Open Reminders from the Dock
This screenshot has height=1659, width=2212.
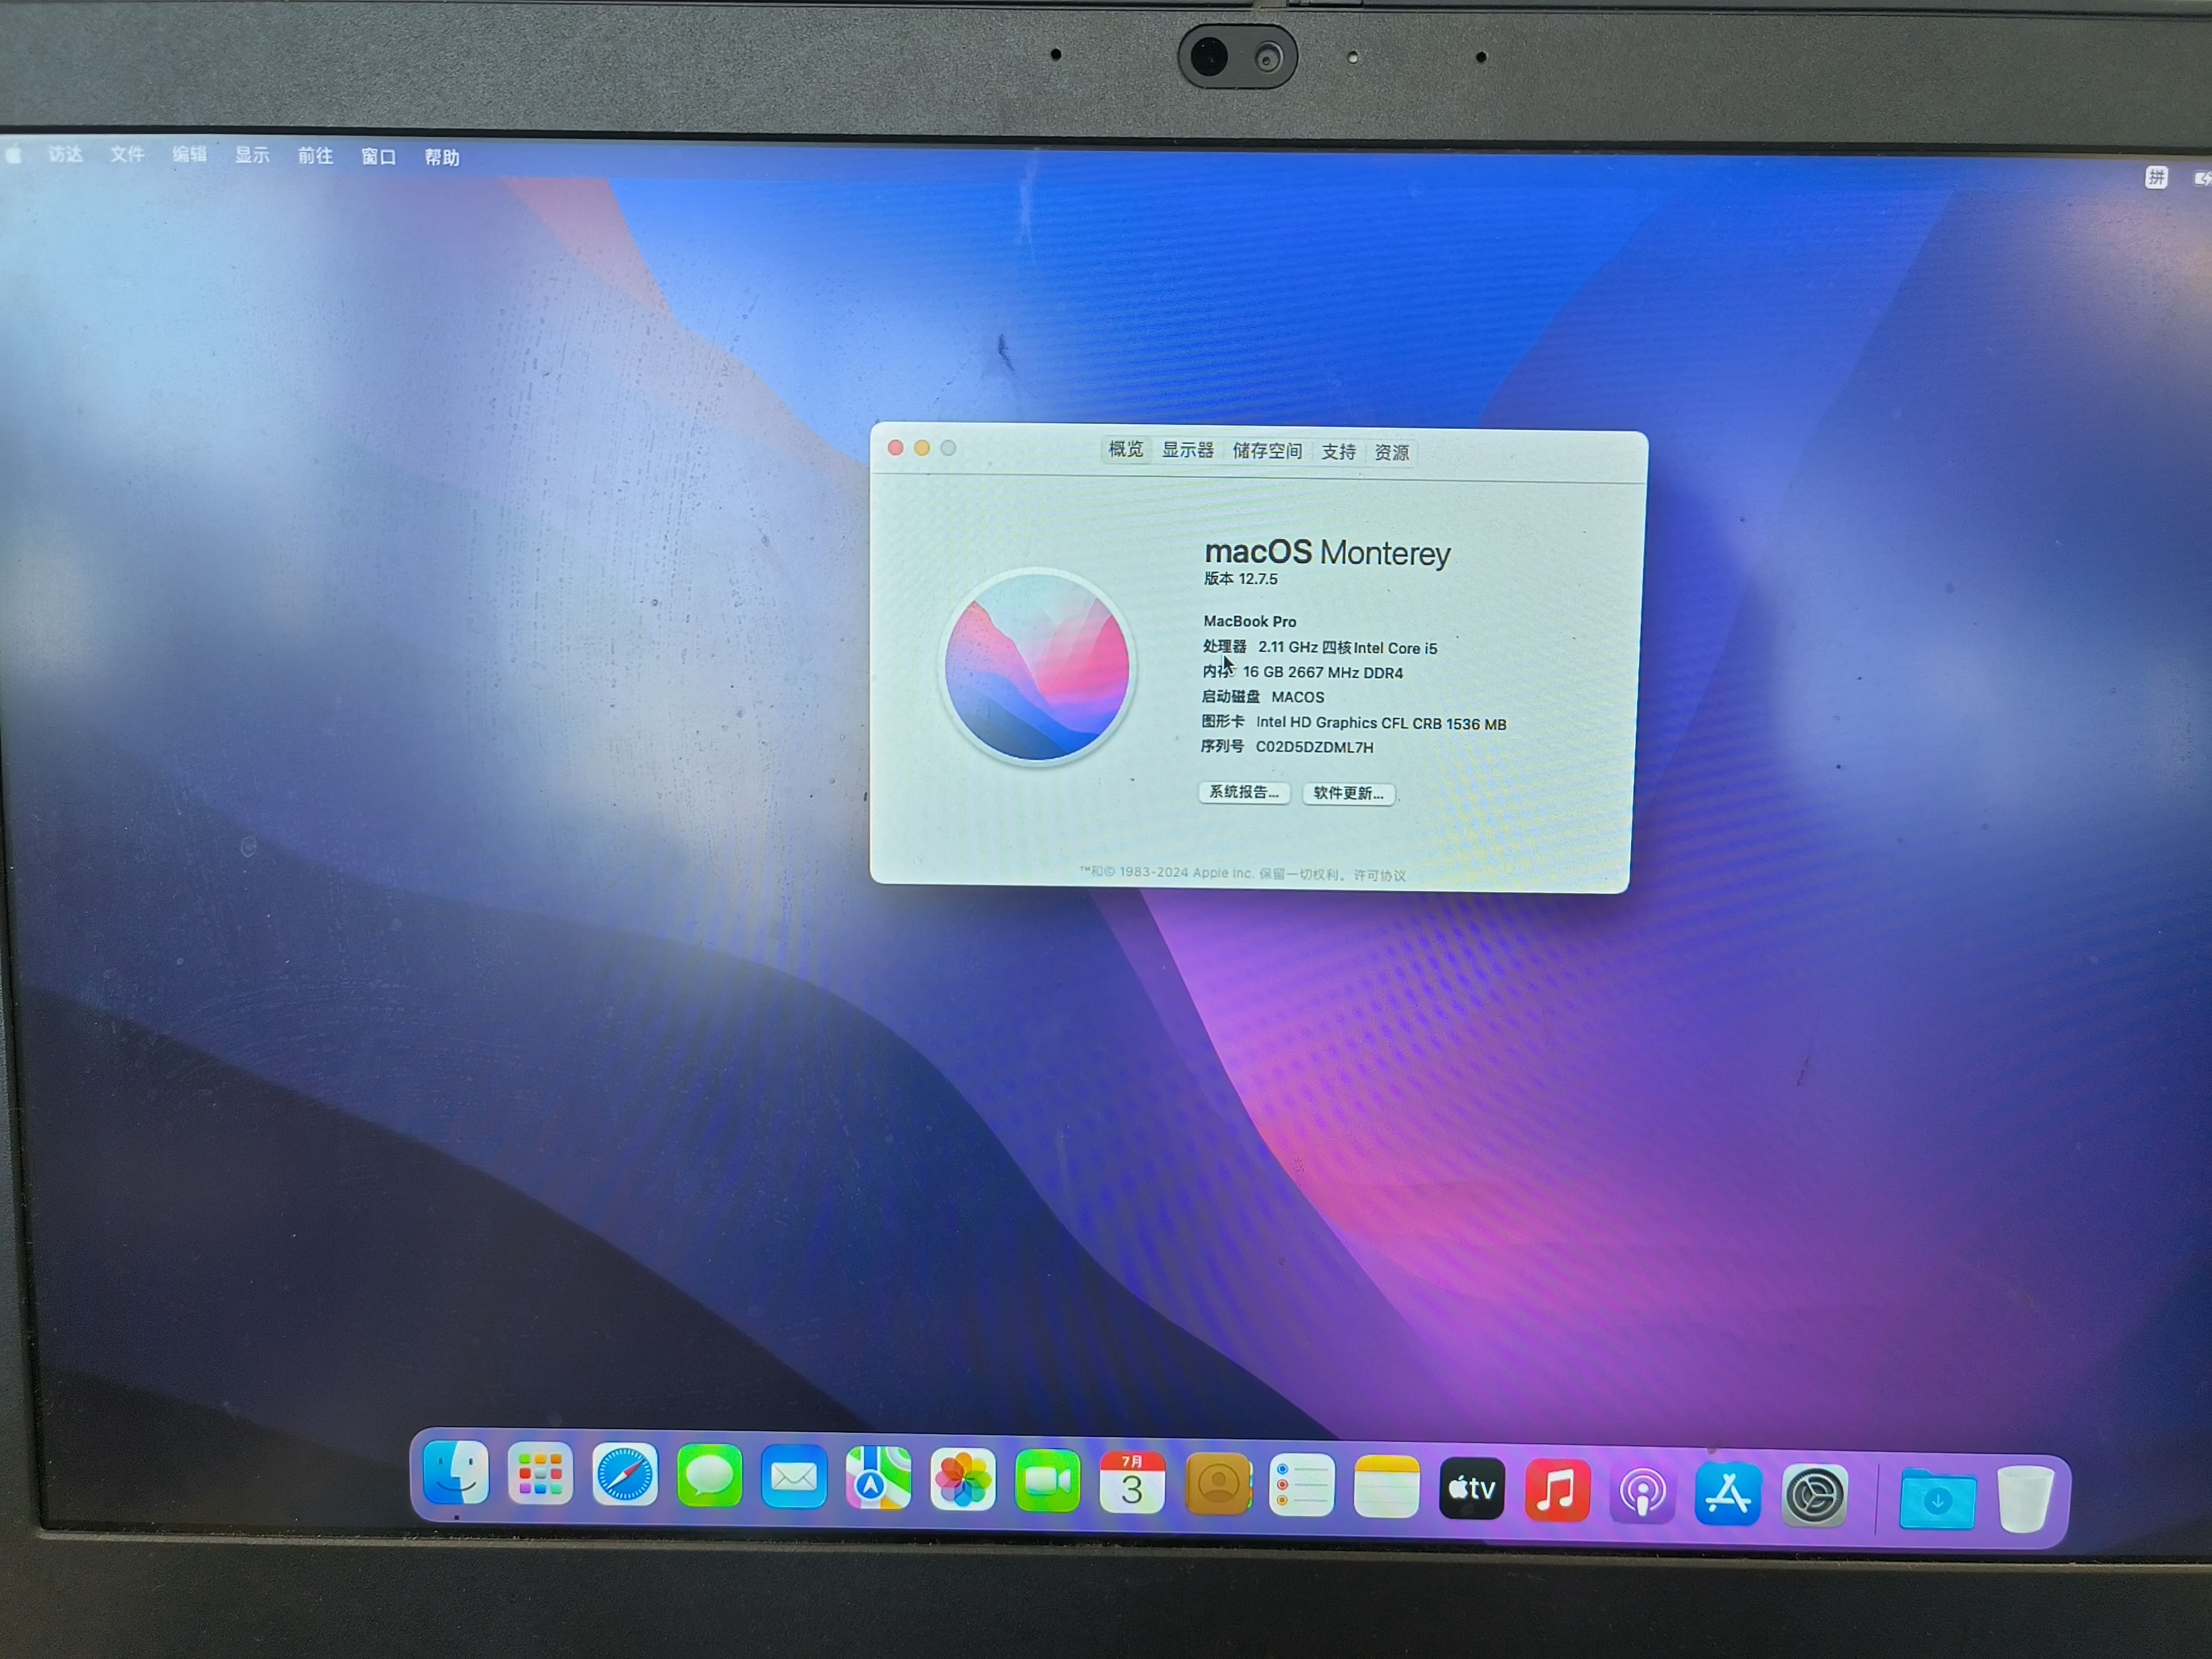point(1302,1485)
